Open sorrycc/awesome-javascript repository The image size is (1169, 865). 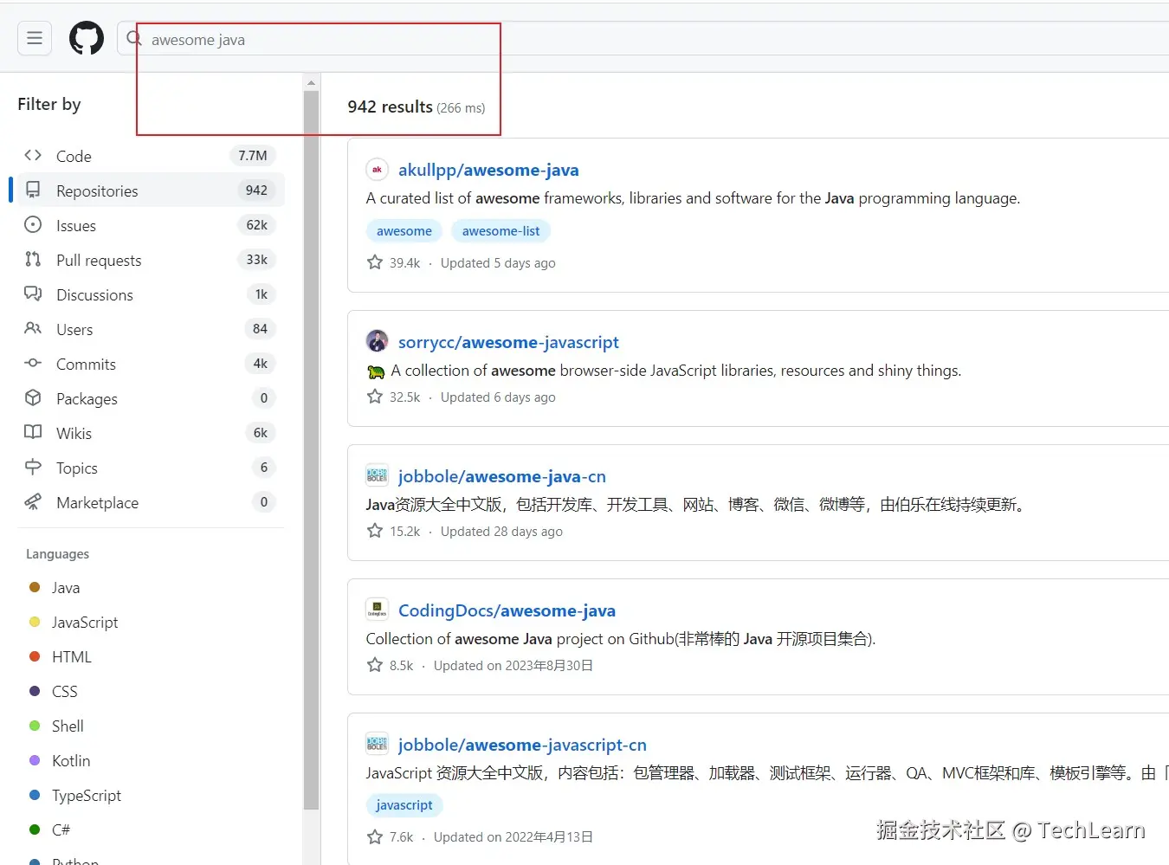click(x=508, y=342)
